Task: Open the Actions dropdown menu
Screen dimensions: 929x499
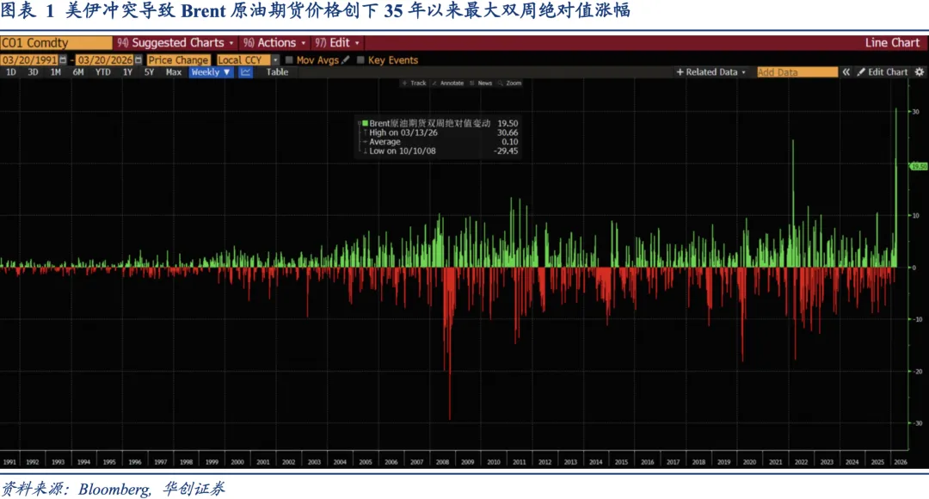Action: 275,43
